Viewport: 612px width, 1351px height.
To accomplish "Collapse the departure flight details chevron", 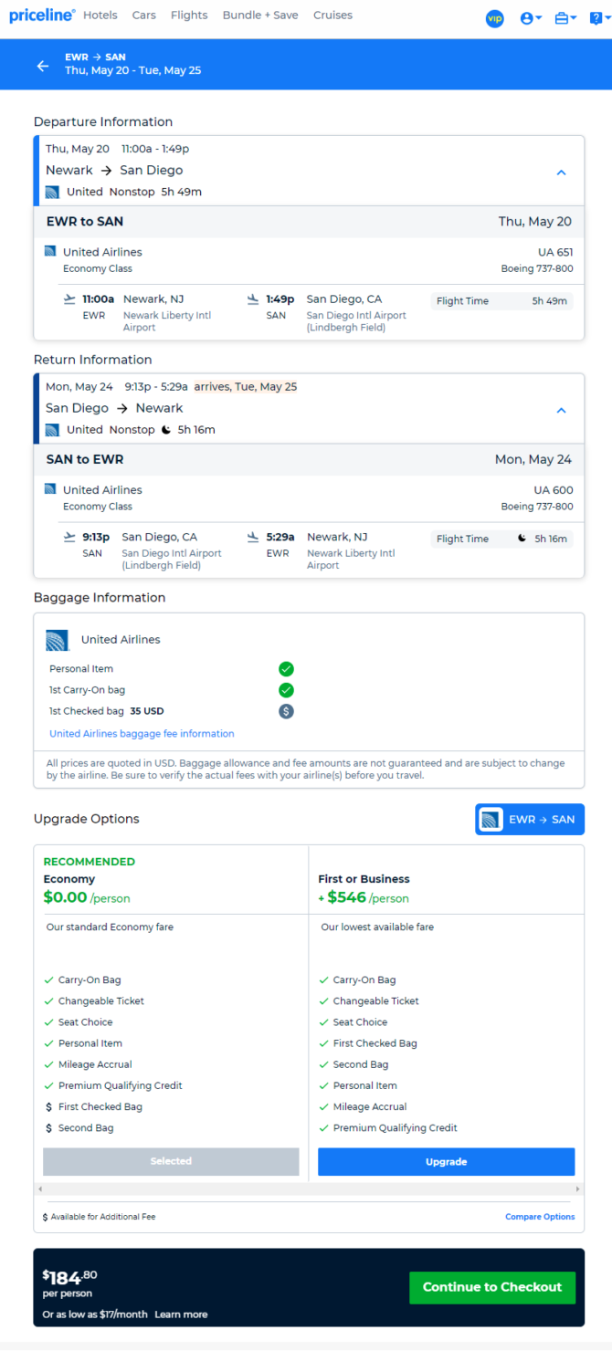I will coord(562,173).
